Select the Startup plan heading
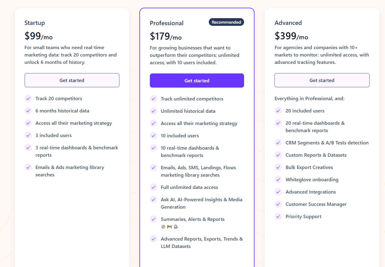 34,23
